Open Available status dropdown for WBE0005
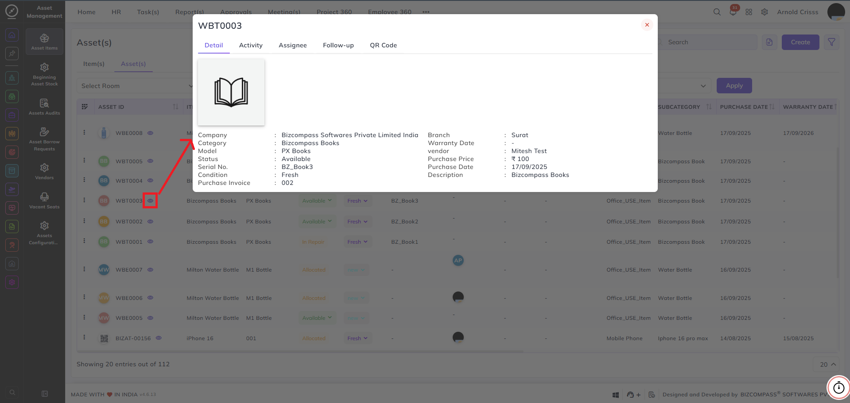The width and height of the screenshot is (850, 403). [x=317, y=318]
